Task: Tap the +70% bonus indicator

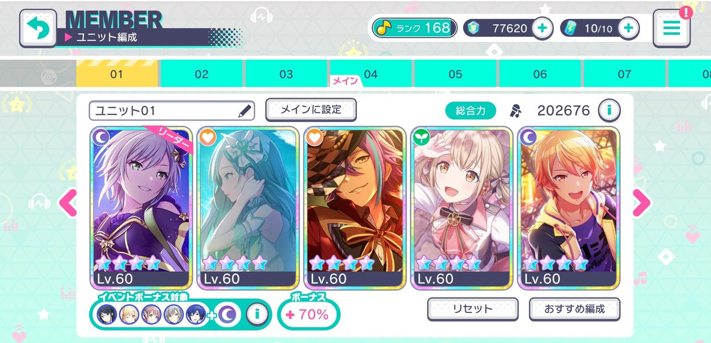Action: (308, 315)
